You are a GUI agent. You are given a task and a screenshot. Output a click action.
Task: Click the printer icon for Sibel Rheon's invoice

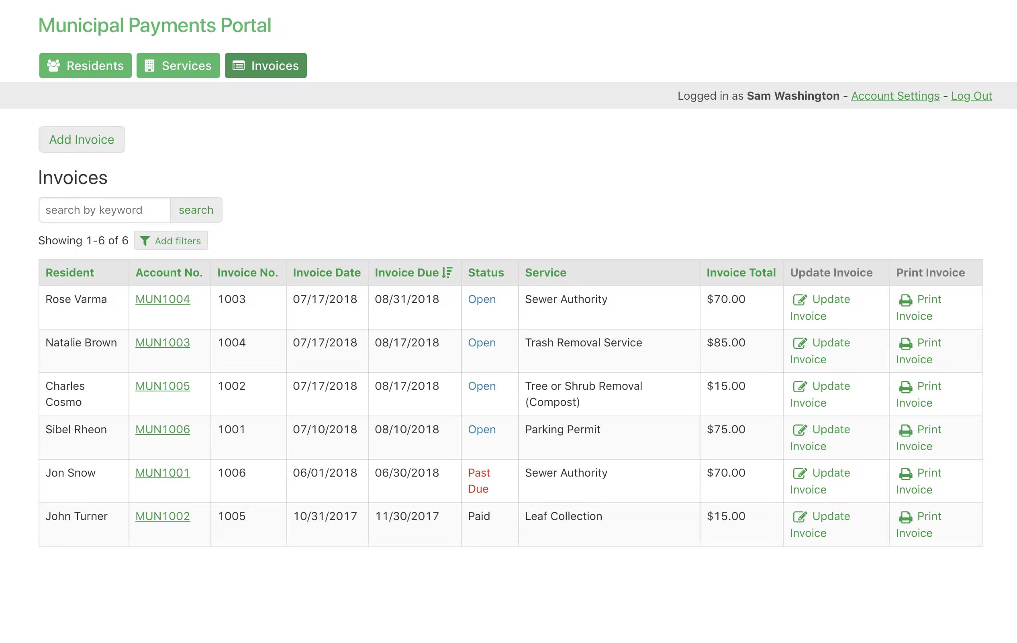905,430
